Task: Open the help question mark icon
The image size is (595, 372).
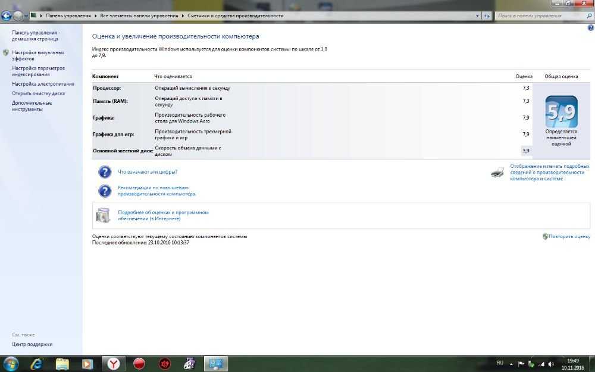Action: pos(590,28)
